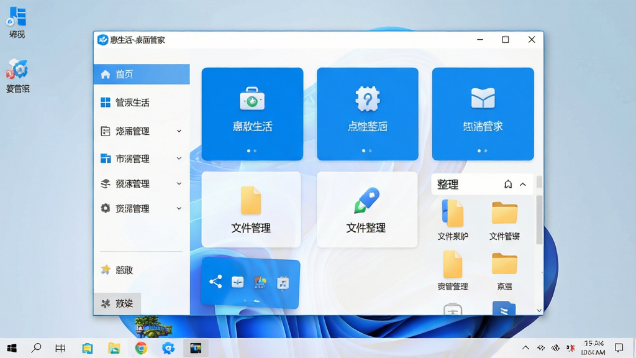Launch Chrome from the taskbar
Screen dimensions: 636x358
[141, 348]
